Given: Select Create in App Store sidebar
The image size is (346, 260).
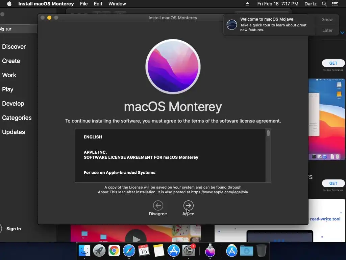Looking at the screenshot, I should pyautogui.click(x=11, y=61).
